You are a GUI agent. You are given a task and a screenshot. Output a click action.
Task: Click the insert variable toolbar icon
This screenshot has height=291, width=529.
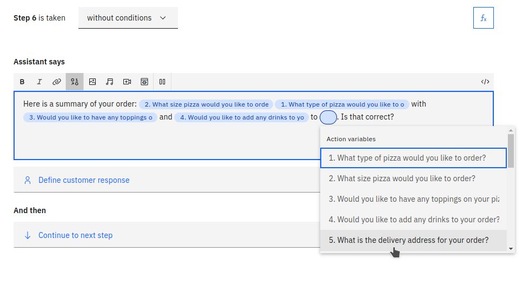click(75, 82)
